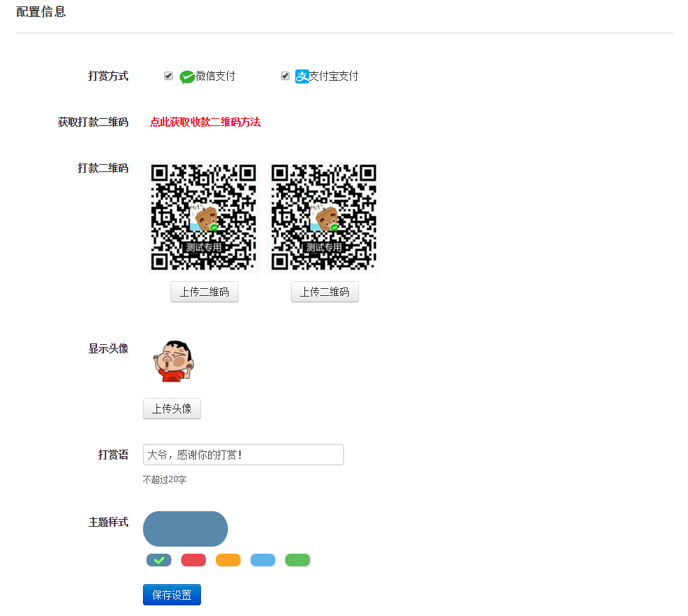
Task: Select the checked steel-blue theme swatch
Action: [x=159, y=560]
